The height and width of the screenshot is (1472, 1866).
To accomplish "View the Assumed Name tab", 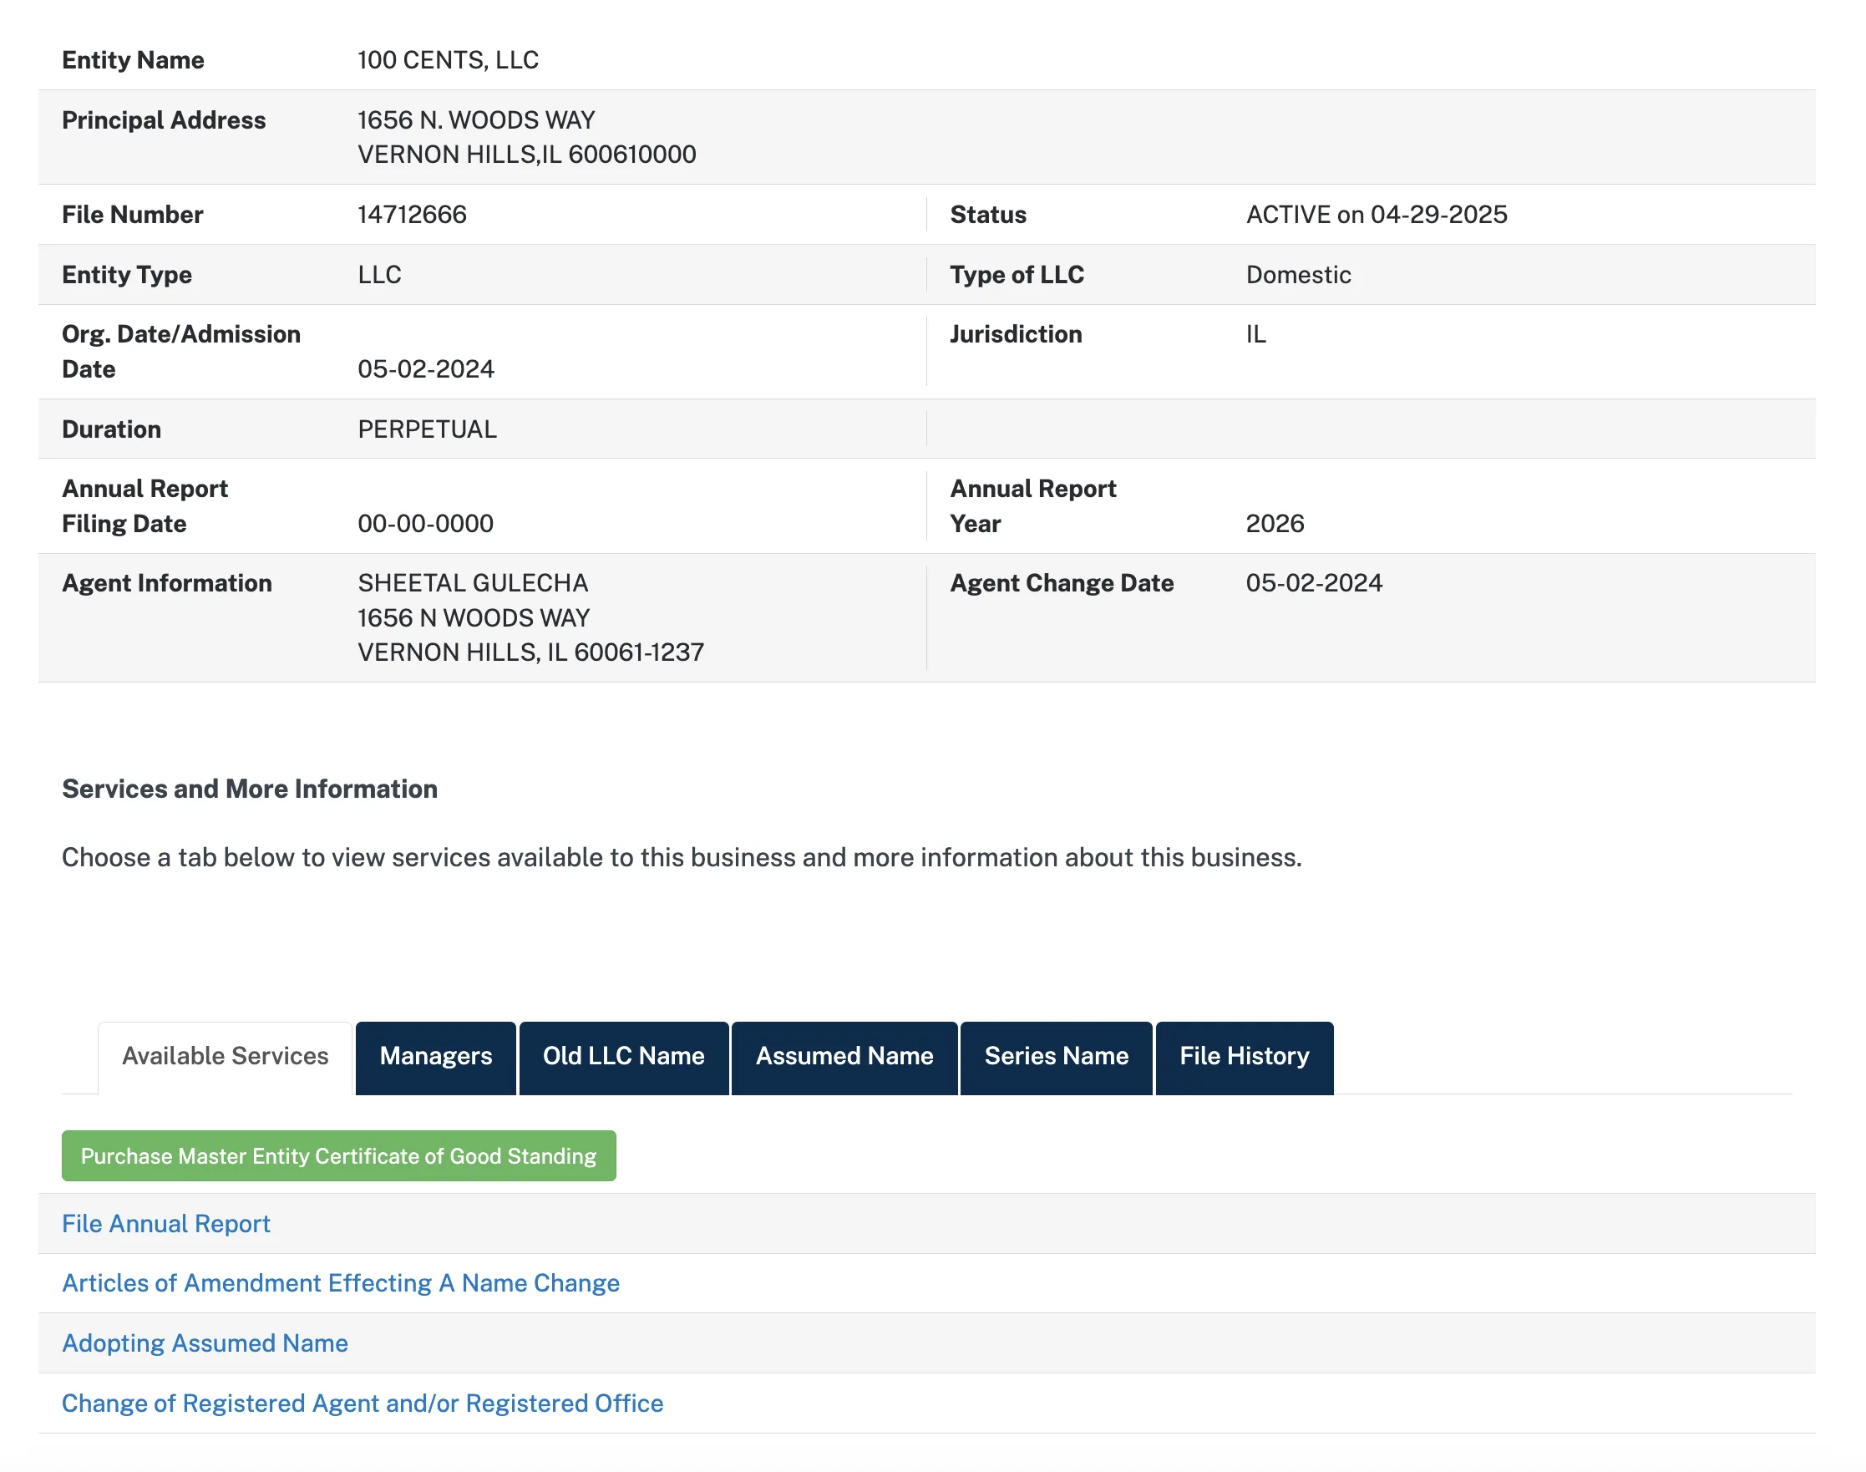I will tap(844, 1057).
